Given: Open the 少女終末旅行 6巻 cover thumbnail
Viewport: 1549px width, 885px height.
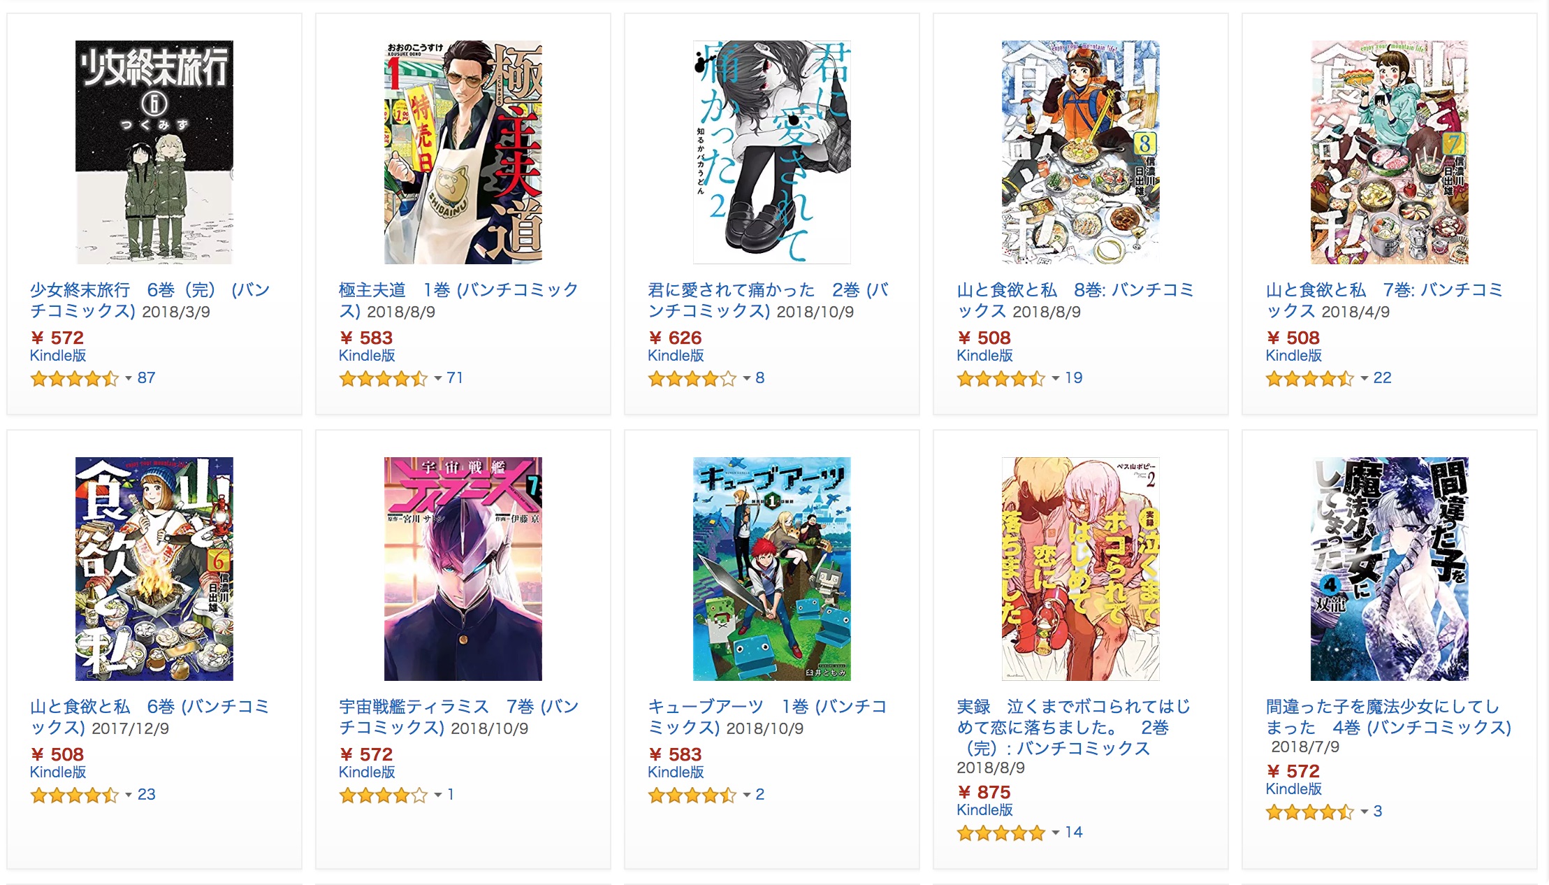Looking at the screenshot, I should [x=154, y=152].
